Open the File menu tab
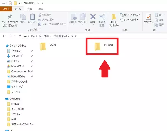Viewport: 167px width, 131px height. coord(6,9)
